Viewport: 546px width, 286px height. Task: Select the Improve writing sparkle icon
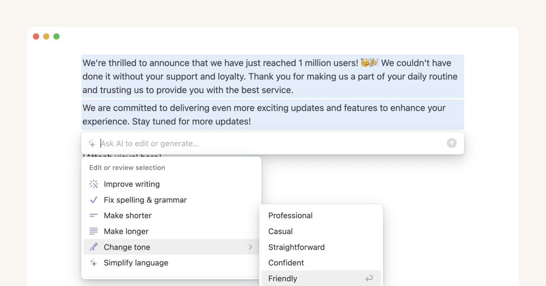[93, 184]
